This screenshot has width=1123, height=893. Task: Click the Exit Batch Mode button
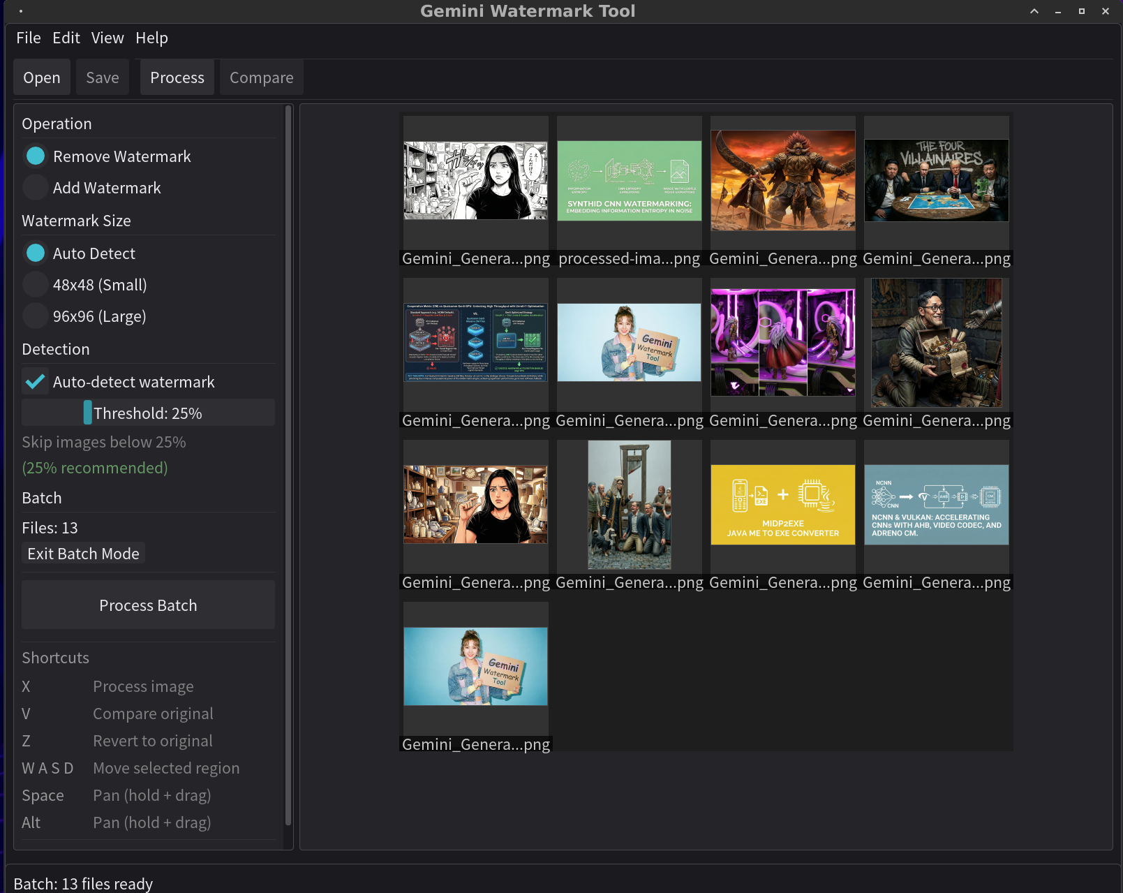(x=82, y=553)
